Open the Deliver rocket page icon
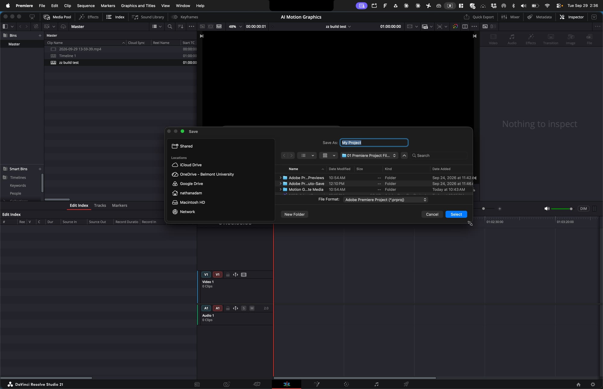The width and height of the screenshot is (603, 389). click(x=406, y=384)
